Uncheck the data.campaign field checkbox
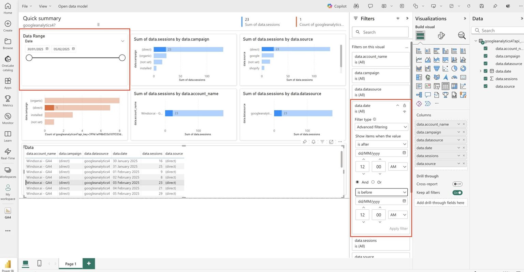 [x=485, y=56]
